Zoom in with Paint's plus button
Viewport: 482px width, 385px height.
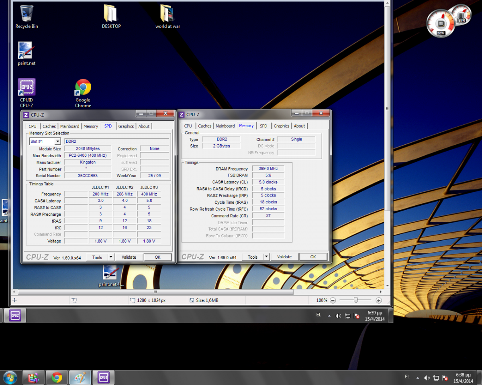(378, 300)
